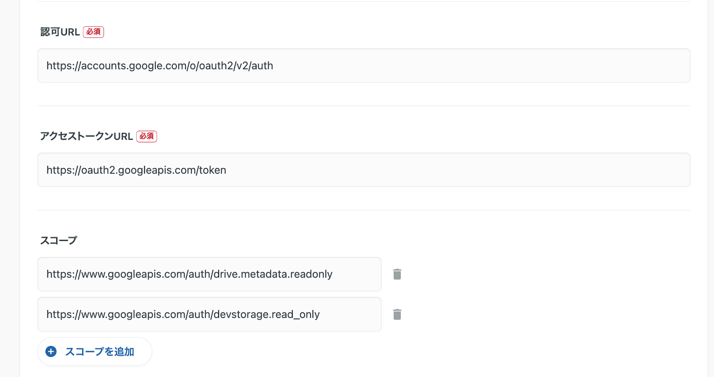The image size is (714, 377).
Task: Delete the devstorage.read_only scope via trash icon
Action: point(397,315)
